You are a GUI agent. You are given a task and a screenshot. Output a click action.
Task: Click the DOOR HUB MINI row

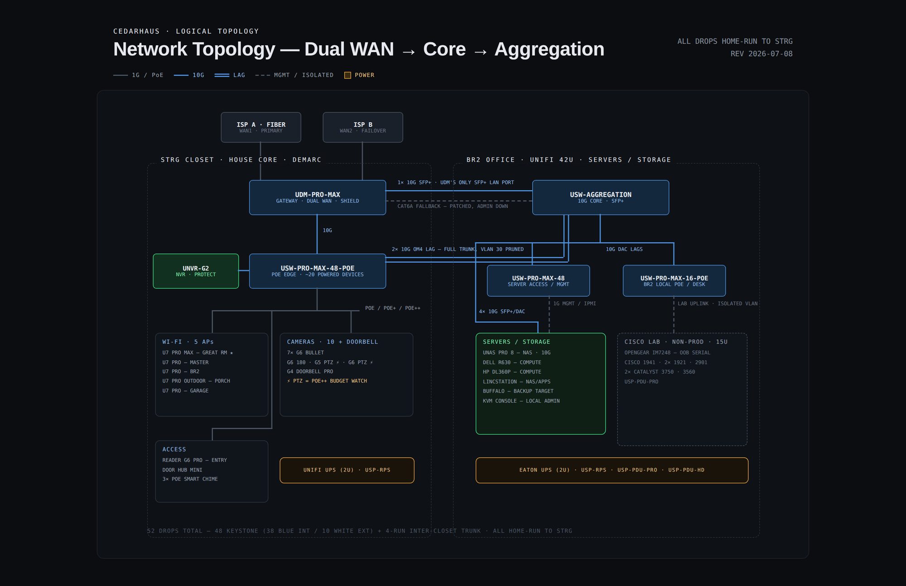182,470
